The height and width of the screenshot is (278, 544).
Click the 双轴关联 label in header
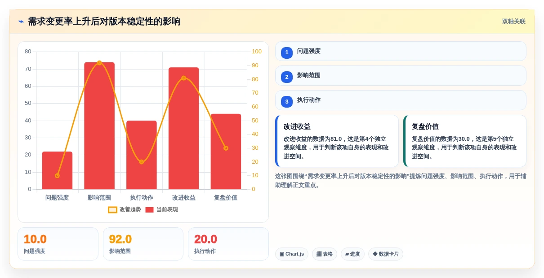coord(513,22)
